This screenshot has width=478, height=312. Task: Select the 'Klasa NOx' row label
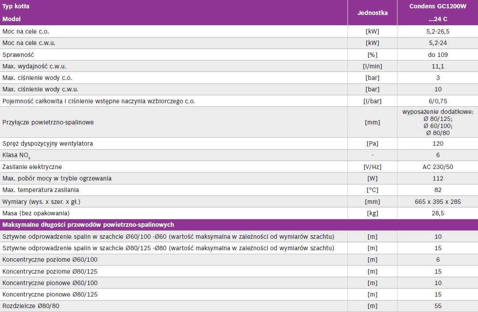pyautogui.click(x=16, y=155)
